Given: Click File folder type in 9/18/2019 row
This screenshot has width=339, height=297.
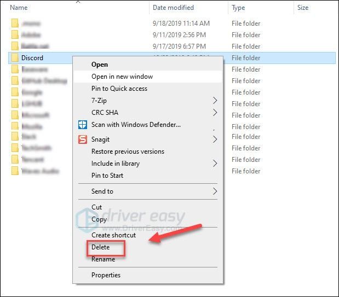Looking at the screenshot, I should (246, 24).
